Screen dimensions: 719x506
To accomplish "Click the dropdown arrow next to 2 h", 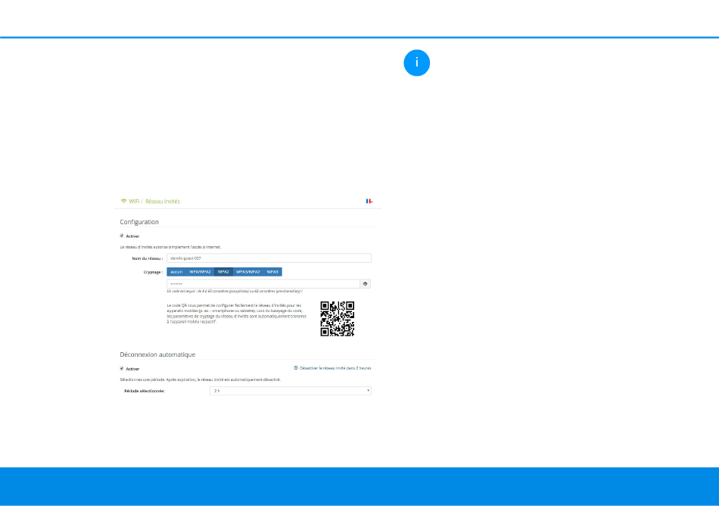I will pos(368,391).
